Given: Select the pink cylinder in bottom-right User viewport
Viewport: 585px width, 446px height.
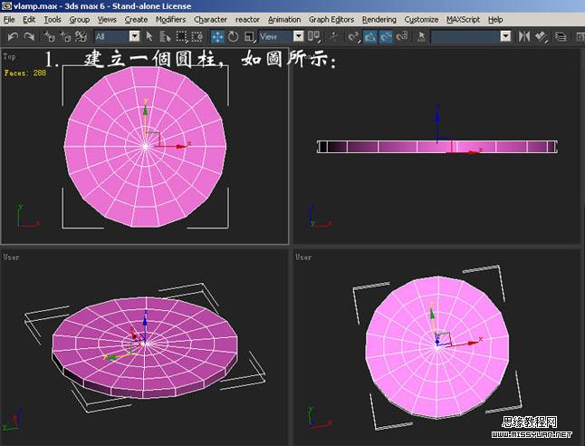Looking at the screenshot, I should (436, 346).
